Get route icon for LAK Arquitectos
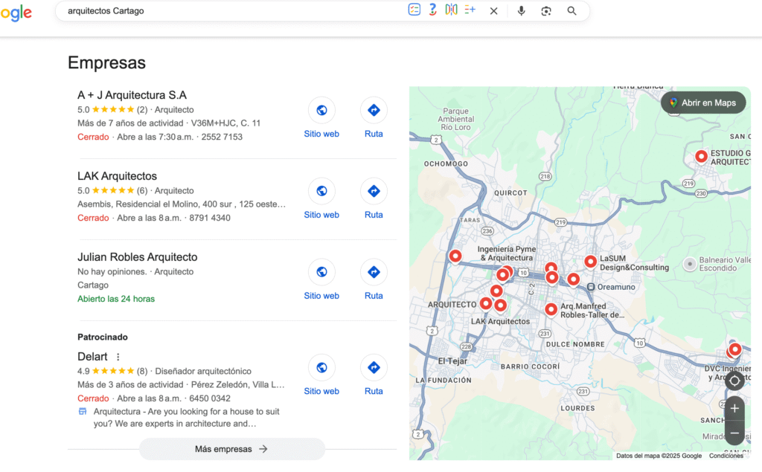The width and height of the screenshot is (762, 472). tap(374, 191)
